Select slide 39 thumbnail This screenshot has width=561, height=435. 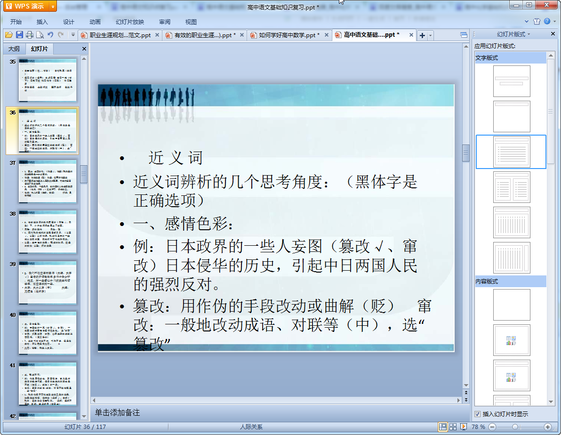pos(48,282)
